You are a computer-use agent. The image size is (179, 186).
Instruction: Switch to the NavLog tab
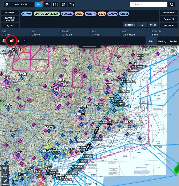click(162, 41)
